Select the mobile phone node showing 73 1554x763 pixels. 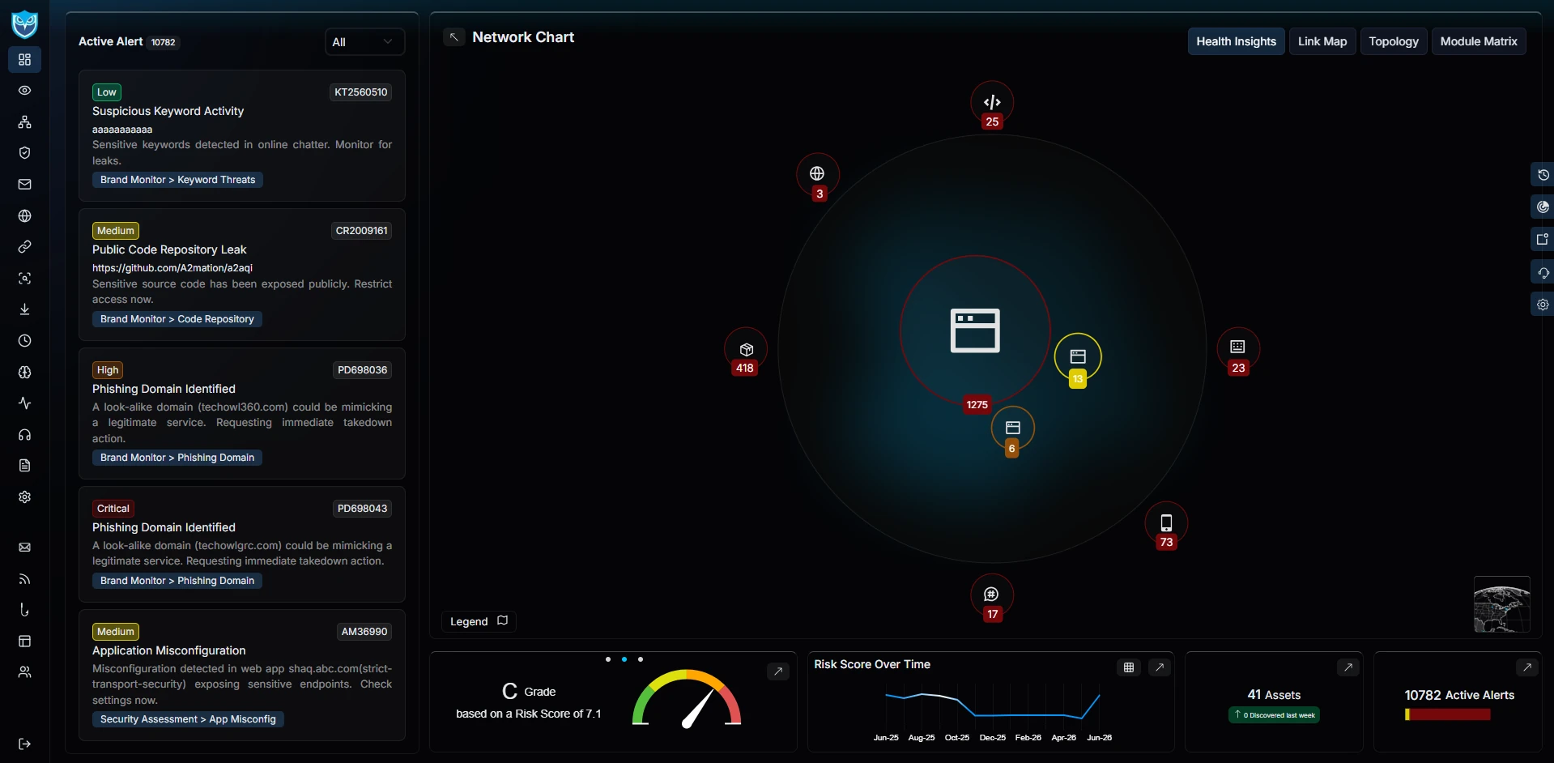point(1166,523)
